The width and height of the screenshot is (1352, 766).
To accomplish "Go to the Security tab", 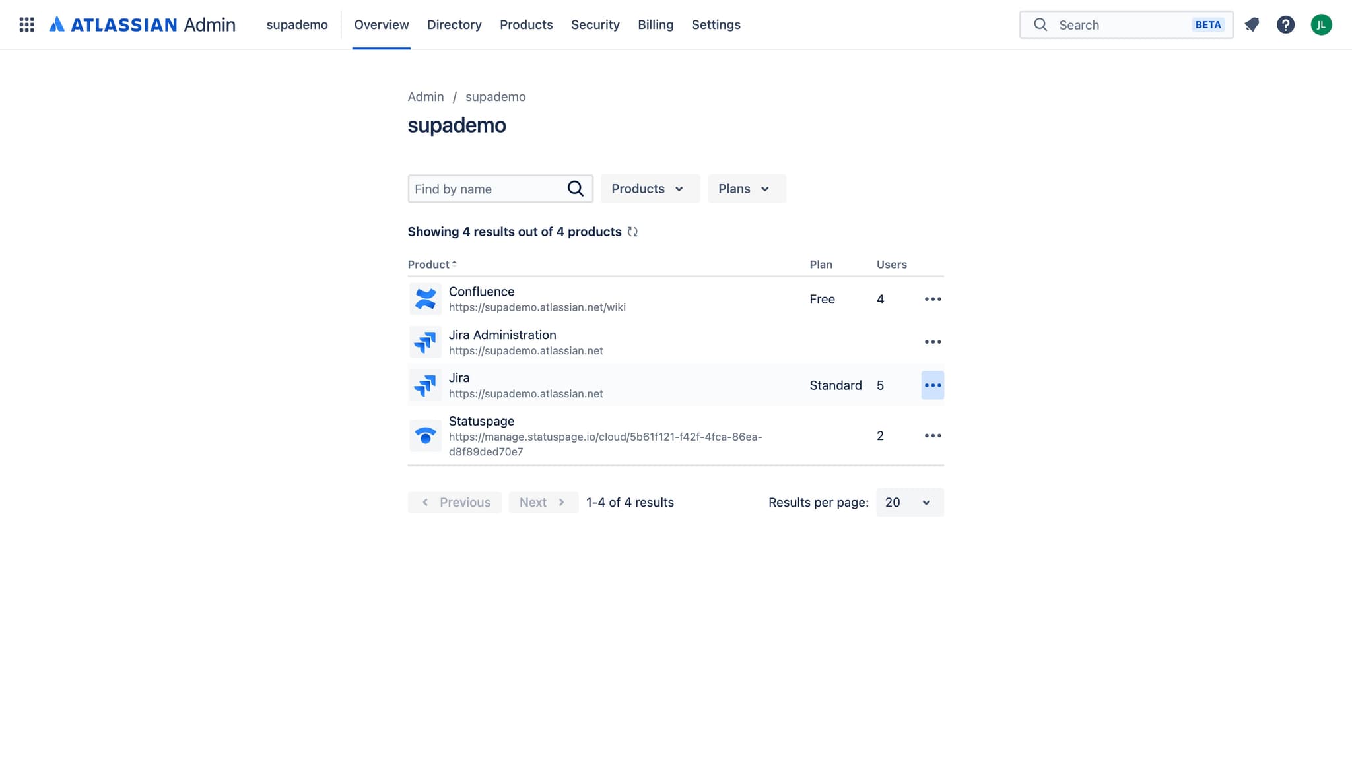I will click(x=595, y=25).
